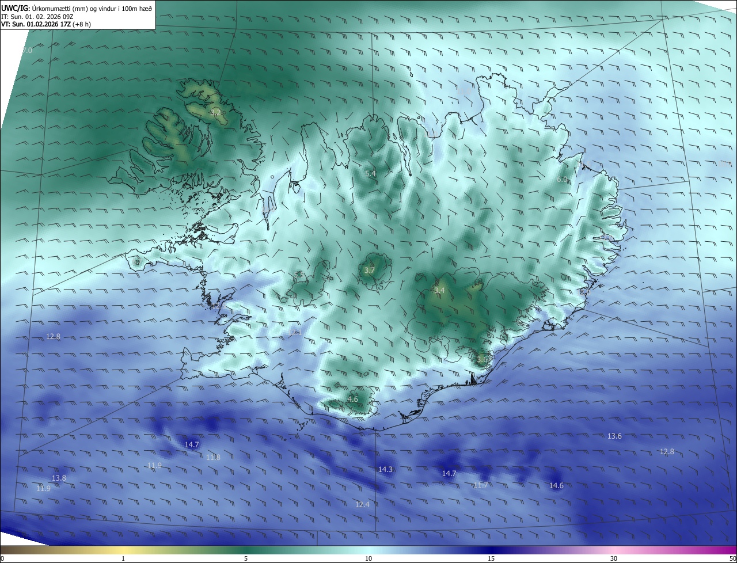Click the 11.8 value over the ocean
Image resolution: width=737 pixels, height=563 pixels.
(213, 457)
